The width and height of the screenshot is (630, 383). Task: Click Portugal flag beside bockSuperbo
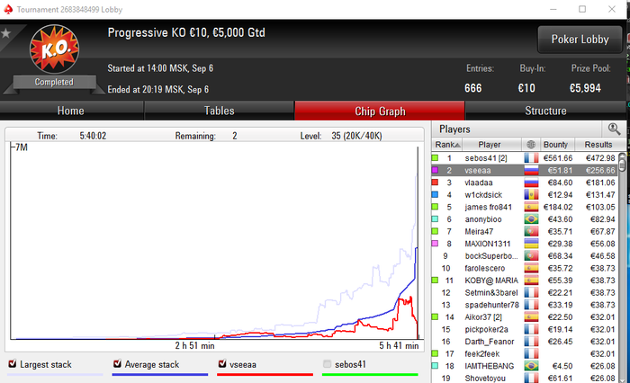[x=531, y=256]
